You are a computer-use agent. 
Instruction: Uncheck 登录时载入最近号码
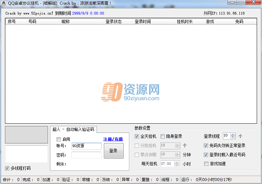click(206, 155)
